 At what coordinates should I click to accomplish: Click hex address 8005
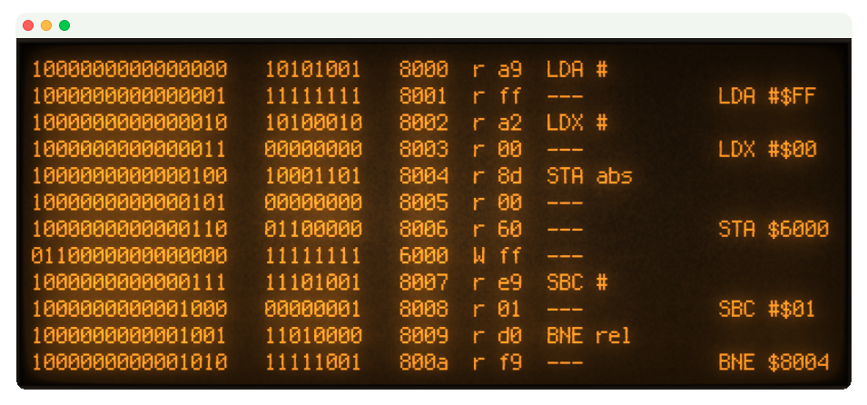coord(424,202)
